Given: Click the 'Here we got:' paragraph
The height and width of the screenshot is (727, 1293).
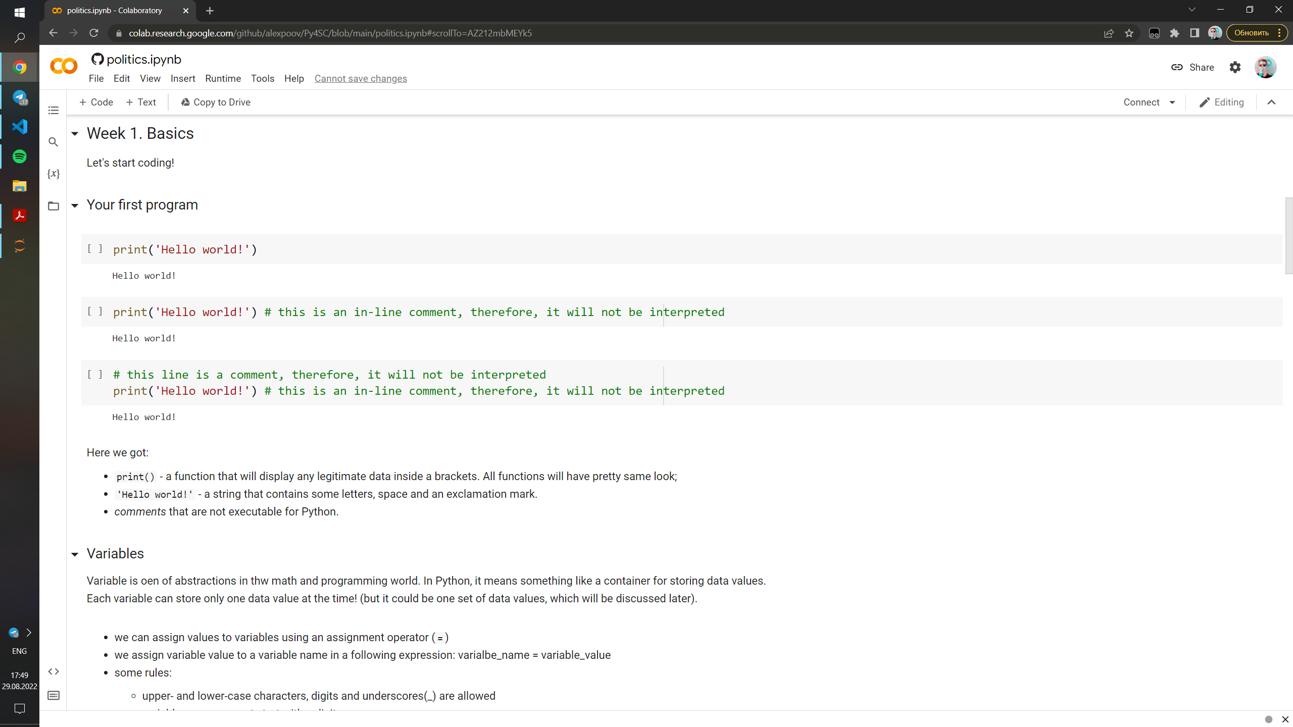Looking at the screenshot, I should pos(118,453).
